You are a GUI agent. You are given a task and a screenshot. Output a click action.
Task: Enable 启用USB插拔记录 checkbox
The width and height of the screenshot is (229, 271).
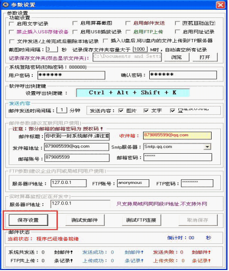click(x=75, y=32)
